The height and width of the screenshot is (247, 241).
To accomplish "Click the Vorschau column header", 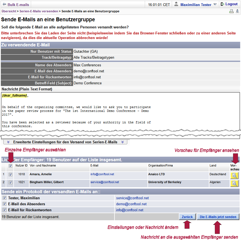I will [235, 167].
